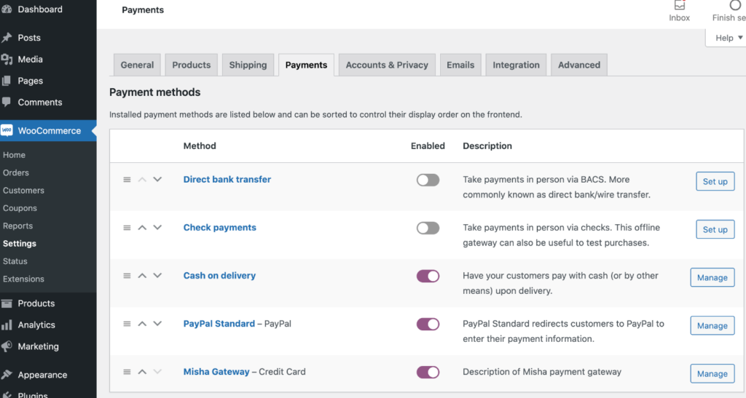Screen dimensions: 746x398
Task: Click the Media icon in sidebar
Action: pyautogui.click(x=7, y=60)
